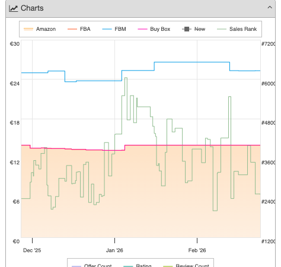281x267 pixels.
Task: Click the €0 price axis label
Action: tap(16, 241)
